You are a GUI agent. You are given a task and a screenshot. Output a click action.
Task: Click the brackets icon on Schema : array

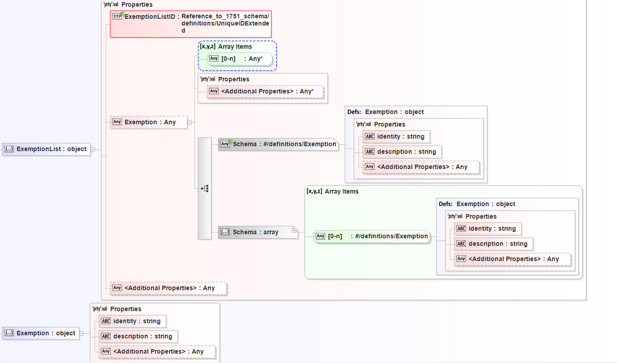(225, 232)
